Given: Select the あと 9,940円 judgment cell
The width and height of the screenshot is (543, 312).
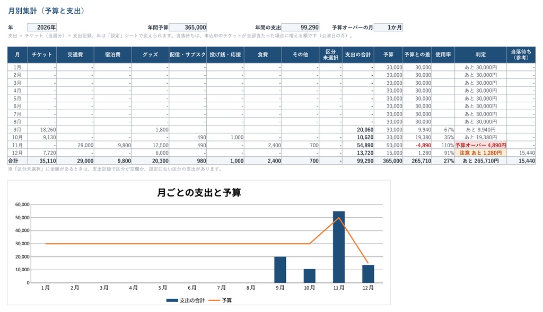Looking at the screenshot, I should tap(480, 130).
